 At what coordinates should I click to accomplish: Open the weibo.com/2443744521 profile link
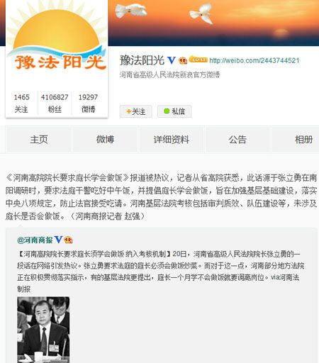(254, 60)
